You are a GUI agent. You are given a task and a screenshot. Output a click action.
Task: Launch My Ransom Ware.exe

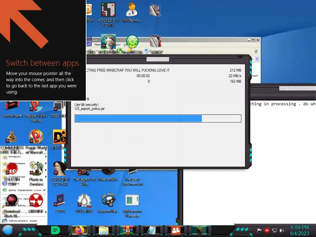coord(132,206)
